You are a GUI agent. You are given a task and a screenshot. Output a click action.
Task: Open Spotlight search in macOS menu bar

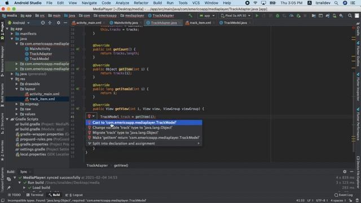click(336, 3)
